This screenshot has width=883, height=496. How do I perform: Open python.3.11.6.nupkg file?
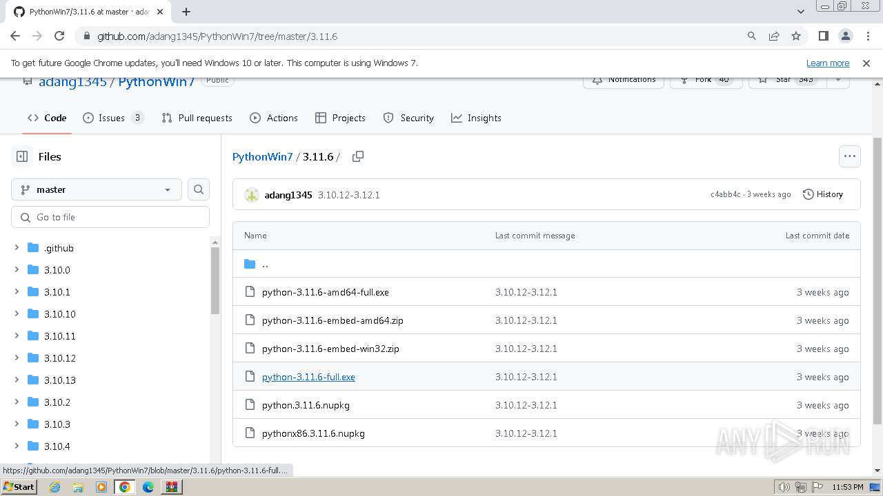click(x=306, y=405)
